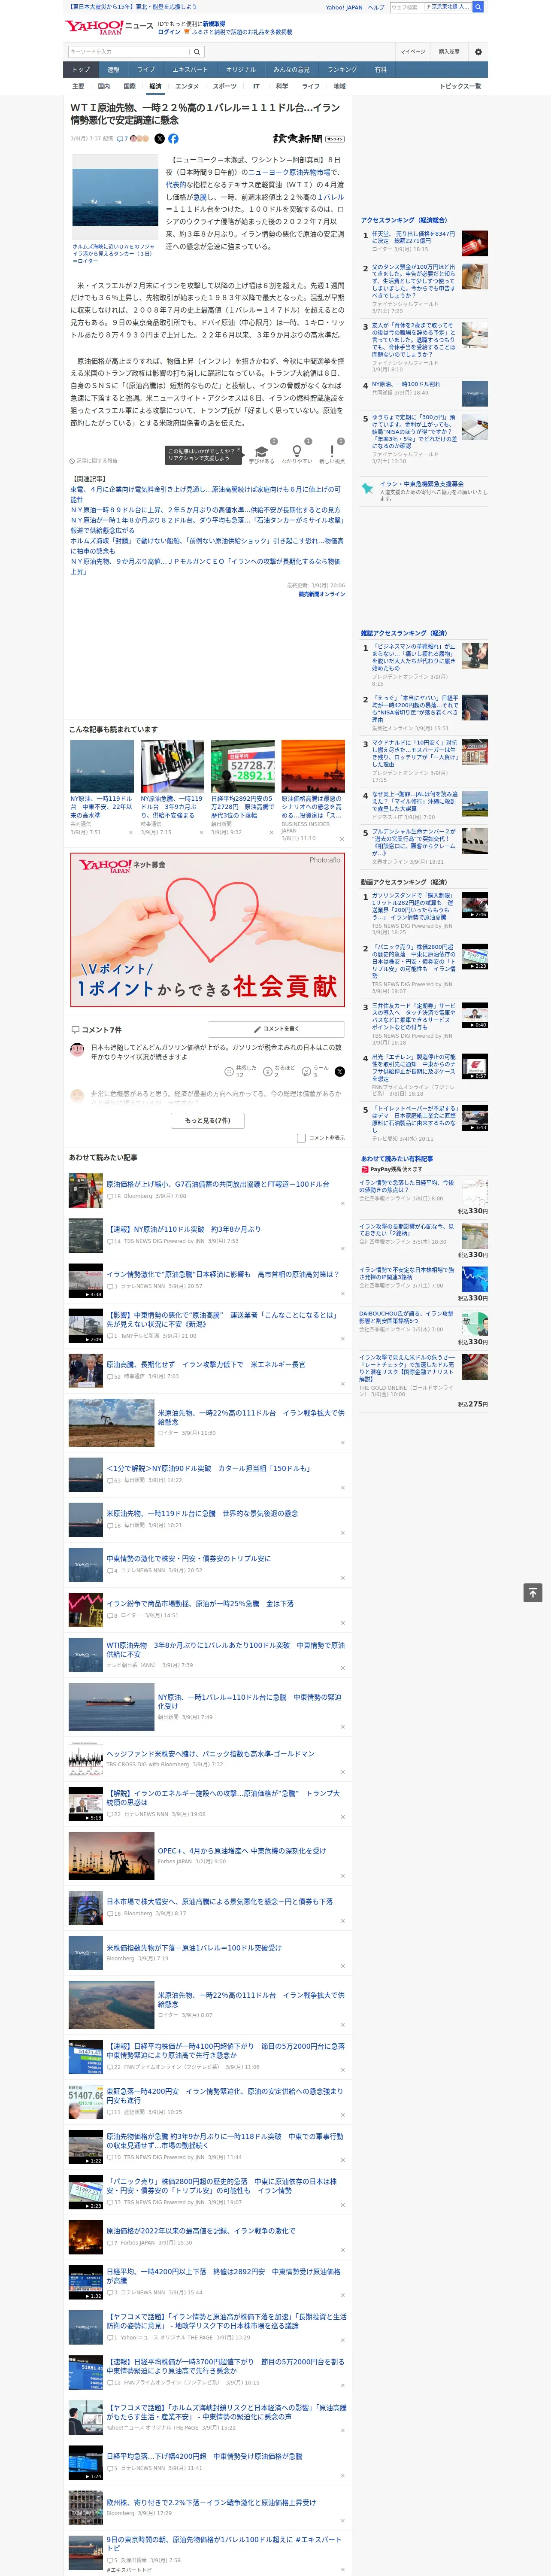Click the magnifier icon beside keyword field
This screenshot has height=2576, width=551.
pyautogui.click(x=196, y=52)
